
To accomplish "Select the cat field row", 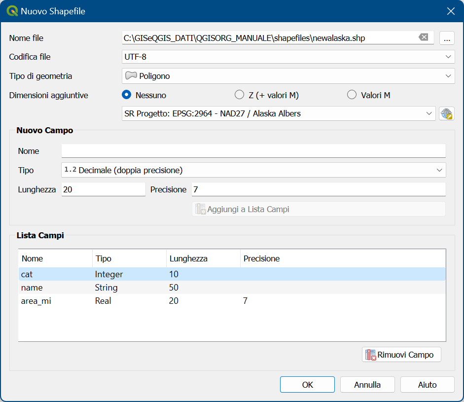I will point(232,274).
